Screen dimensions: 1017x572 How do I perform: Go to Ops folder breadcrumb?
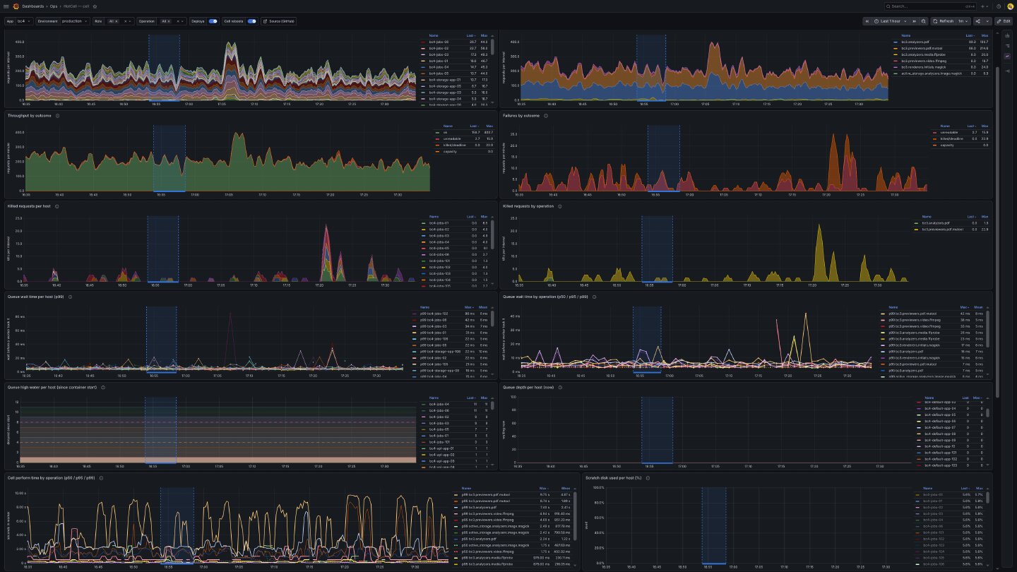[54, 6]
